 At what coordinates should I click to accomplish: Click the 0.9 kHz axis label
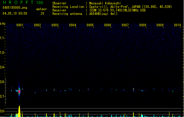pyautogui.click(x=2, y=67)
